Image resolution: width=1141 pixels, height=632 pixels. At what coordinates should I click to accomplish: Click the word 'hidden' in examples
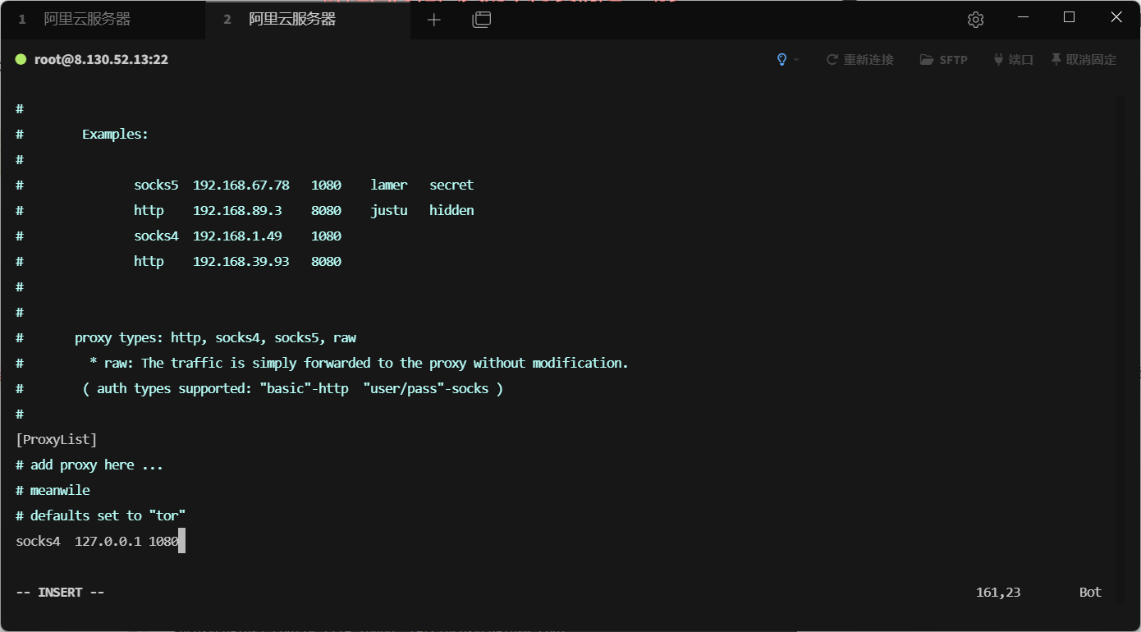(x=451, y=210)
